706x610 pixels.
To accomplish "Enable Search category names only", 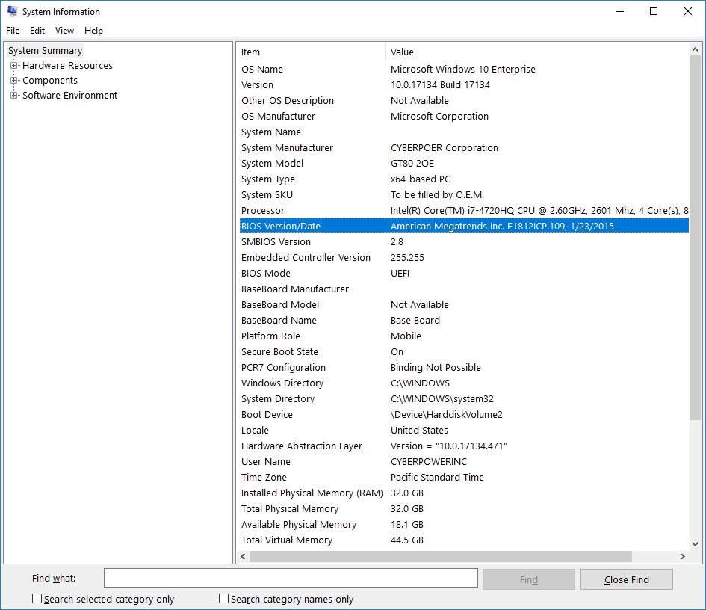I will (223, 598).
